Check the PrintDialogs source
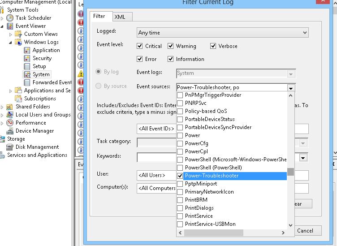337x246 pixels. coord(180,208)
